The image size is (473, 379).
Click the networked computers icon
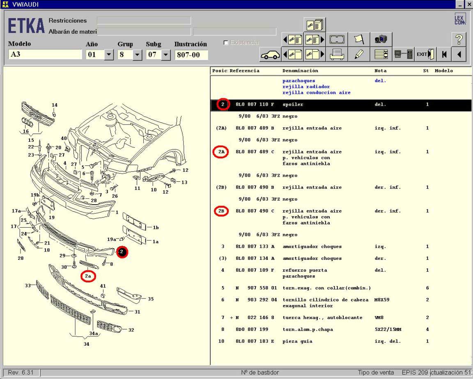pyautogui.click(x=381, y=39)
